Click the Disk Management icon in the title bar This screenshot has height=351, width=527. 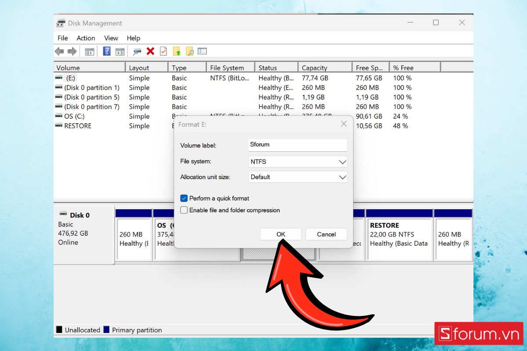[60, 22]
